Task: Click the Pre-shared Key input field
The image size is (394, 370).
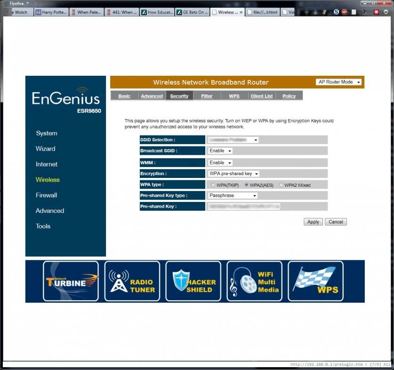Action: 244,206
